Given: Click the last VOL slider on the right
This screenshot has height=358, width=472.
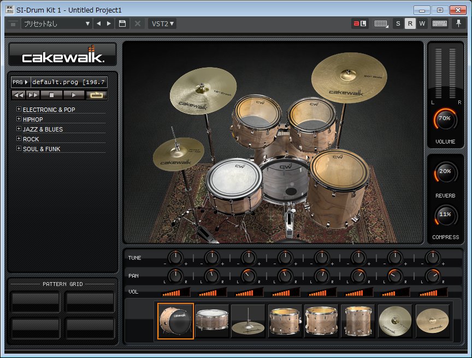Looking at the screenshot, I should coord(433,292).
